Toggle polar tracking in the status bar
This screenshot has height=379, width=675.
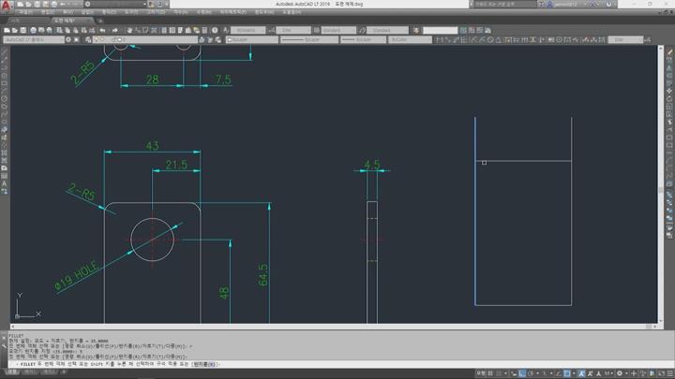click(x=531, y=373)
